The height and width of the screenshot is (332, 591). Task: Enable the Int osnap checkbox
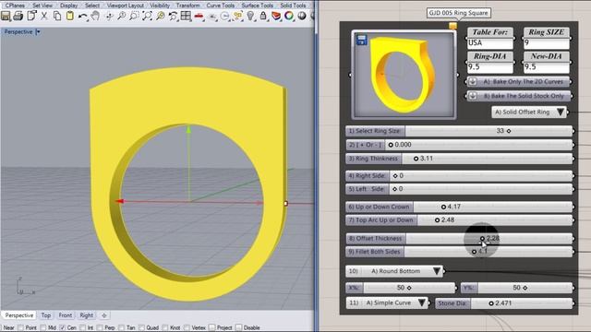tap(82, 328)
